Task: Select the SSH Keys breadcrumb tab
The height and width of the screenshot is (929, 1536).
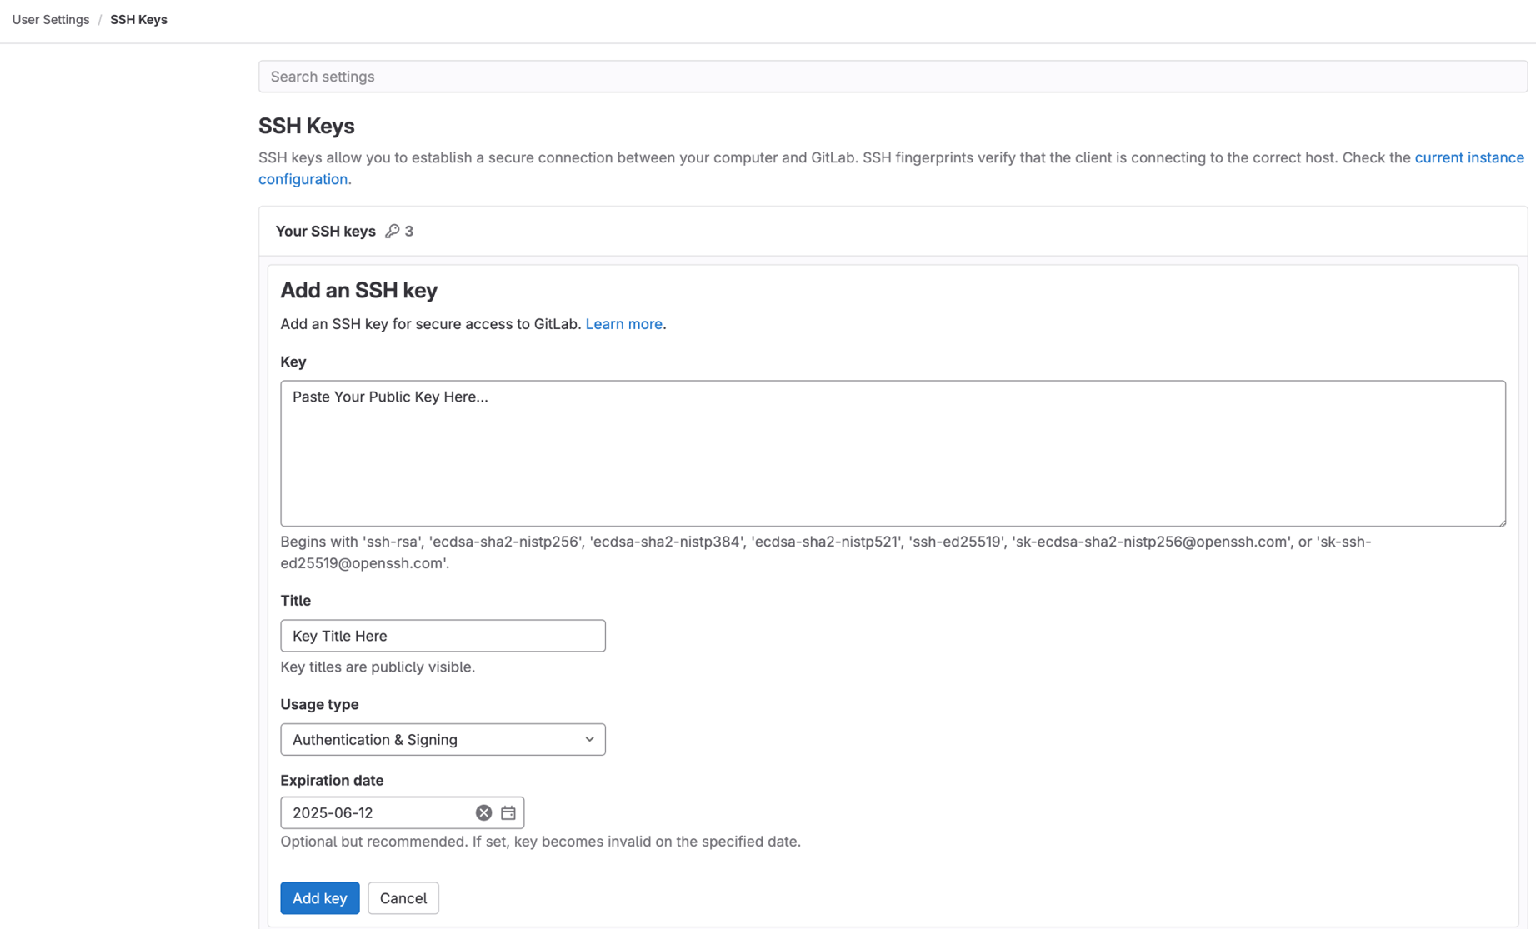Action: click(138, 19)
